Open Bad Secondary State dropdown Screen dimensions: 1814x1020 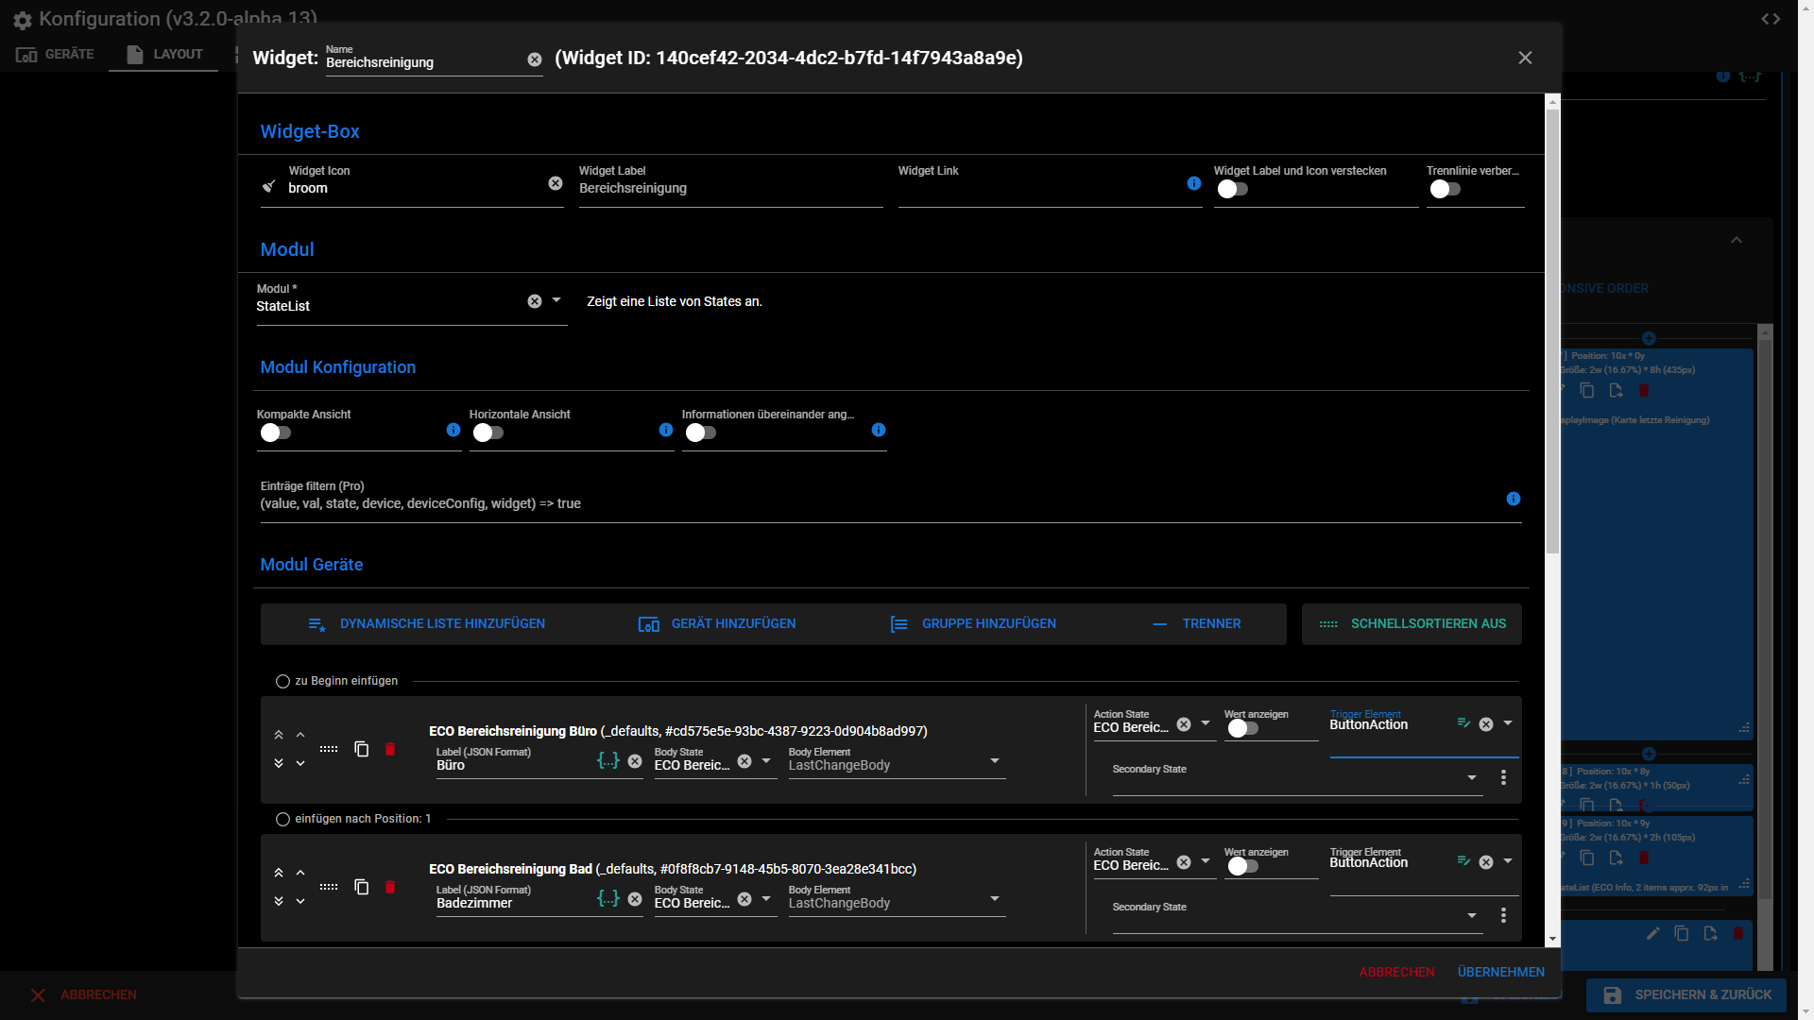tap(1472, 915)
